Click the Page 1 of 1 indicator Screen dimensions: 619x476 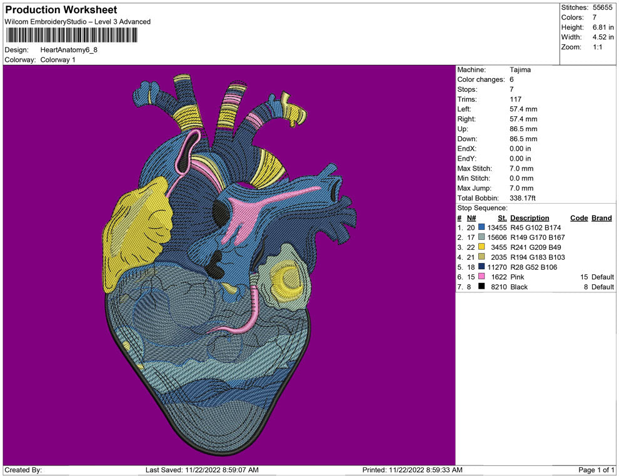596,470
